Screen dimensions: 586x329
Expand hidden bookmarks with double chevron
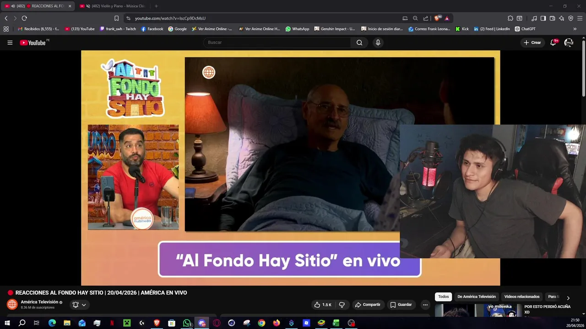tap(575, 29)
